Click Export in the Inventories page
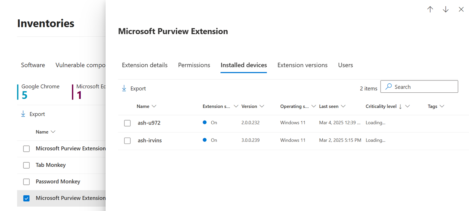Image resolution: width=469 pixels, height=211 pixels. click(x=37, y=114)
